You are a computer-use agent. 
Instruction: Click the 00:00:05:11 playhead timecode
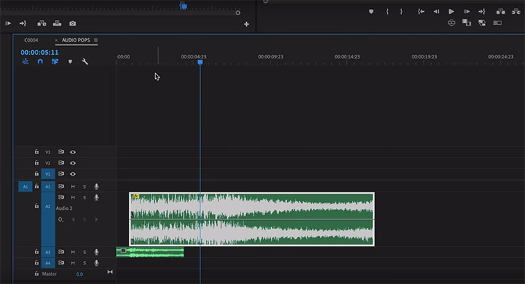click(40, 52)
